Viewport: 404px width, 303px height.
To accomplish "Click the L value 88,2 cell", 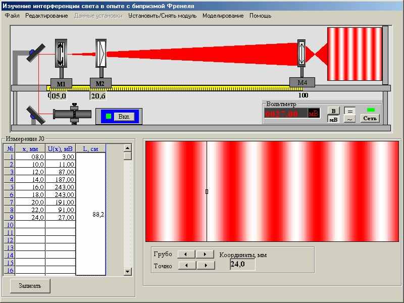I will click(x=91, y=214).
